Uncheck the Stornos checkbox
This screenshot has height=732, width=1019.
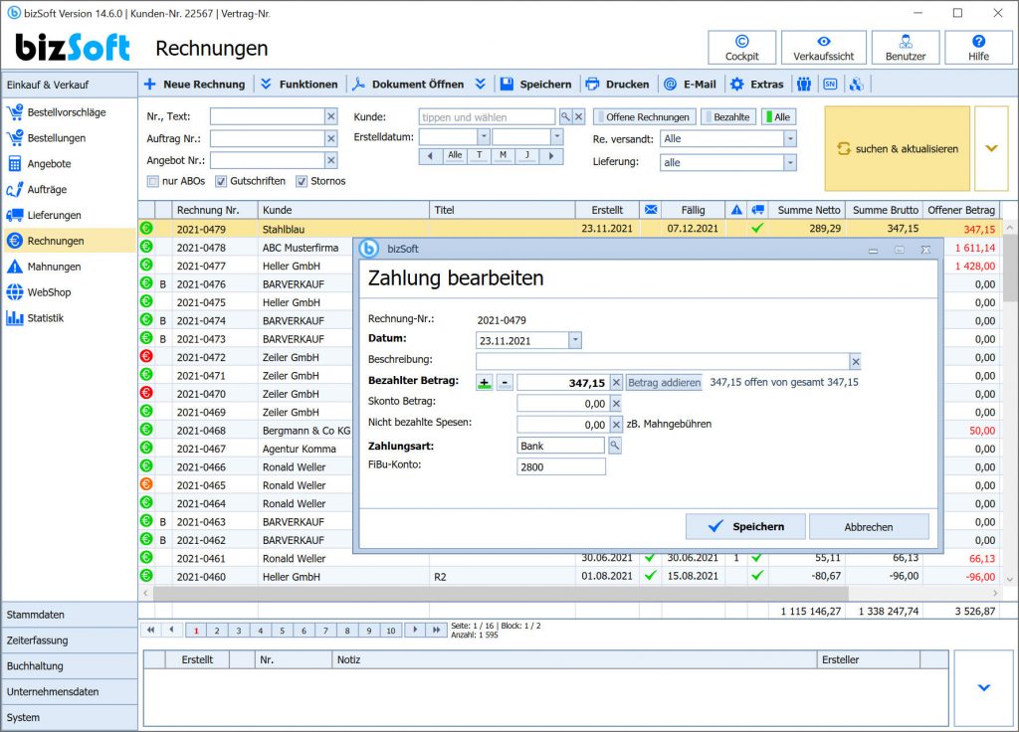(x=302, y=181)
